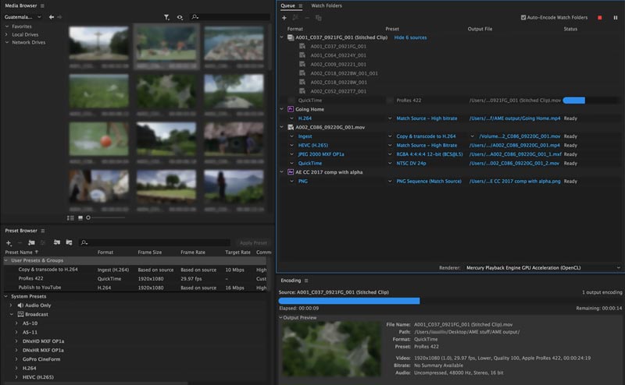Open file type filter in Media Browser
The width and height of the screenshot is (625, 385).
tap(166, 17)
